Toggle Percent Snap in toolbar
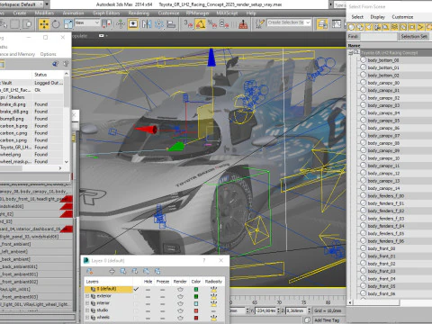The height and width of the screenshot is (324, 432). click(212, 24)
